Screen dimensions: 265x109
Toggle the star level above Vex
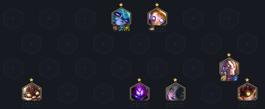121,5
